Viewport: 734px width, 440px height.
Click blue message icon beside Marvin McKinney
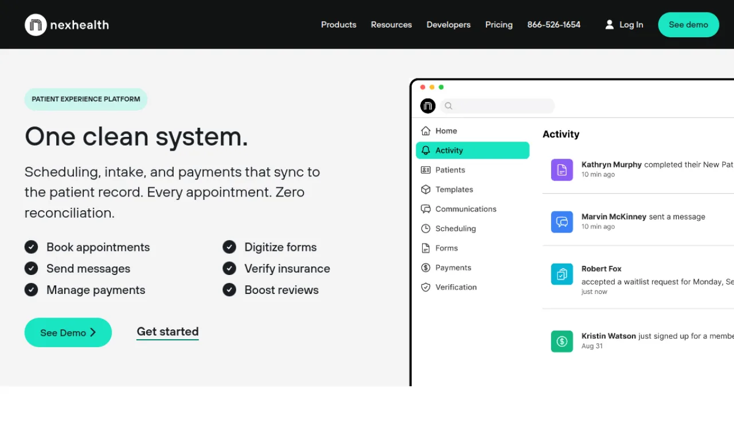tap(562, 222)
